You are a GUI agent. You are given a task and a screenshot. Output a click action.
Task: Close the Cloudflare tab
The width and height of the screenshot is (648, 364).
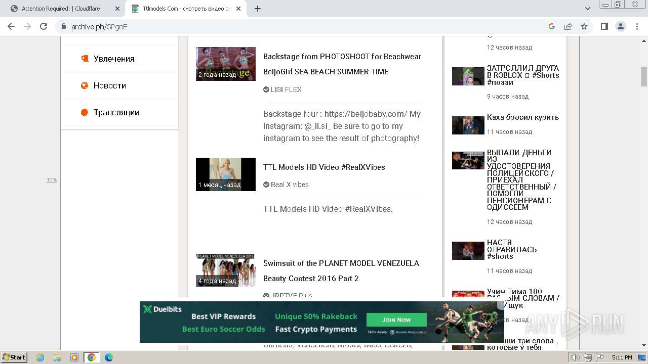[x=117, y=9]
